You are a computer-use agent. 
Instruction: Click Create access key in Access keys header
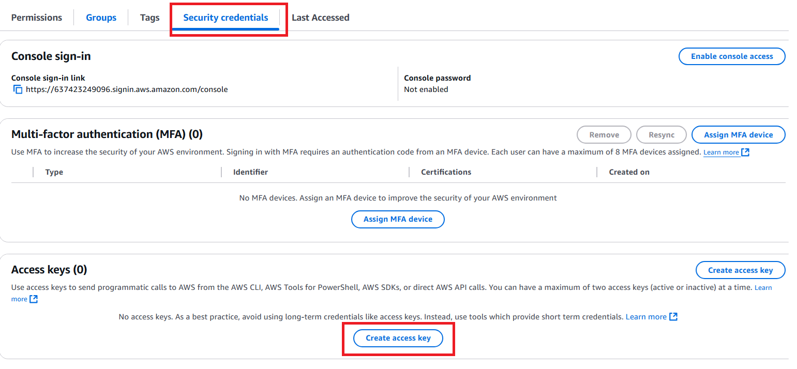coord(740,270)
